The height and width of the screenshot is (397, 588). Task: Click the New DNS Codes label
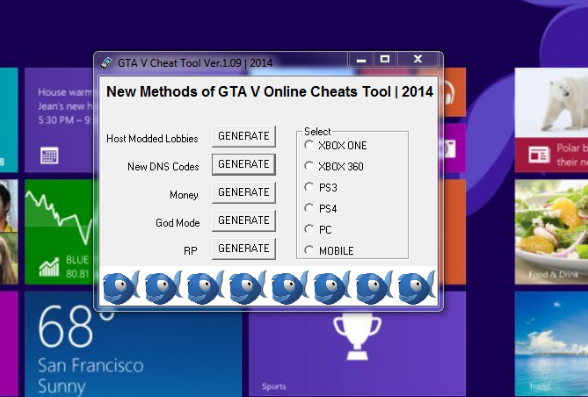[x=163, y=167]
